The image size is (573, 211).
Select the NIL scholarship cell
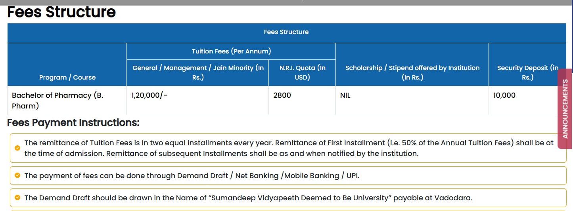tap(345, 95)
